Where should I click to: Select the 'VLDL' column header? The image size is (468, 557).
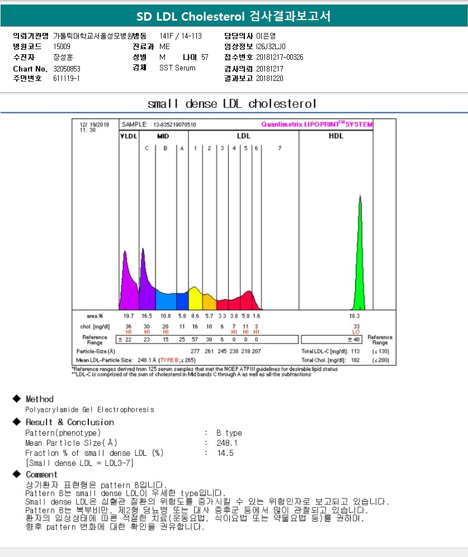[129, 136]
